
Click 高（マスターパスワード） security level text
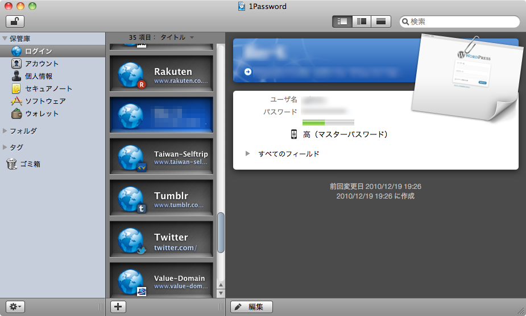(x=346, y=134)
